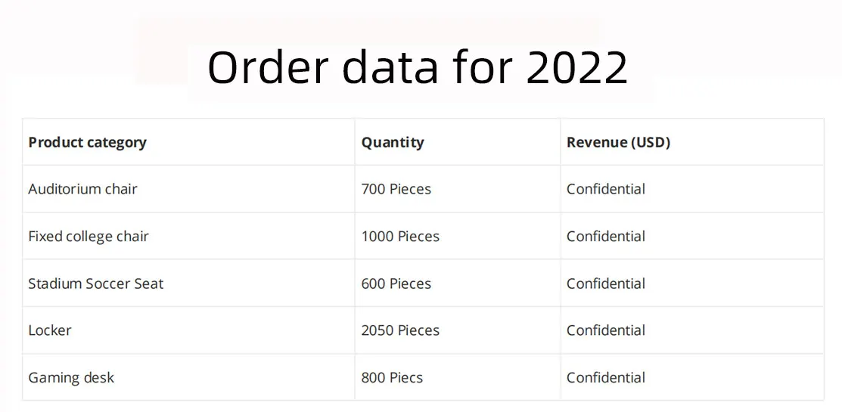This screenshot has width=842, height=412.
Task: Click the 2050 Pieces quantity cell
Action: tap(400, 330)
